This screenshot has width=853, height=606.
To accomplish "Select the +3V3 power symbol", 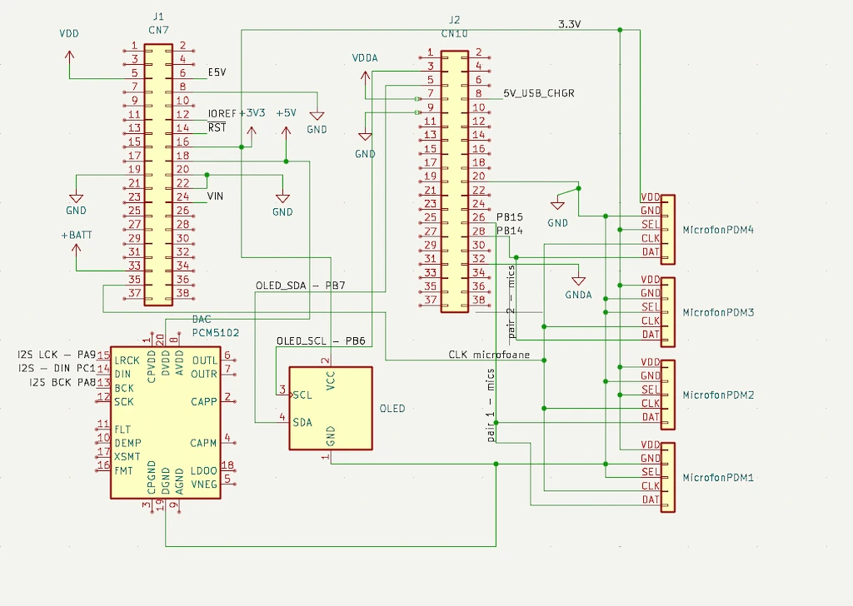I will coord(252,134).
